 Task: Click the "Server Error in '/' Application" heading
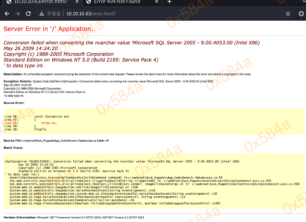click(48, 29)
